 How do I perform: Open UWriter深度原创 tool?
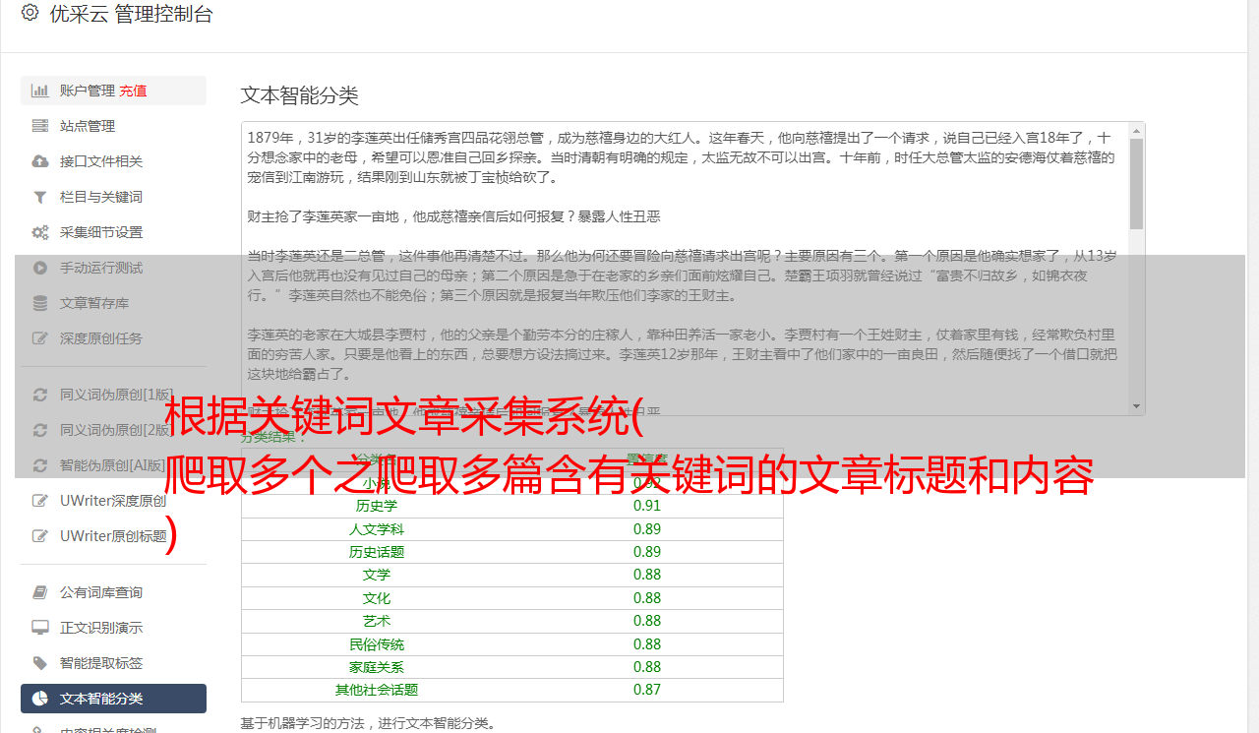[x=113, y=501]
